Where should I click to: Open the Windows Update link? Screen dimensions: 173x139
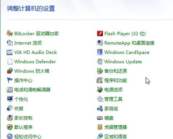pyautogui.click(x=123, y=62)
